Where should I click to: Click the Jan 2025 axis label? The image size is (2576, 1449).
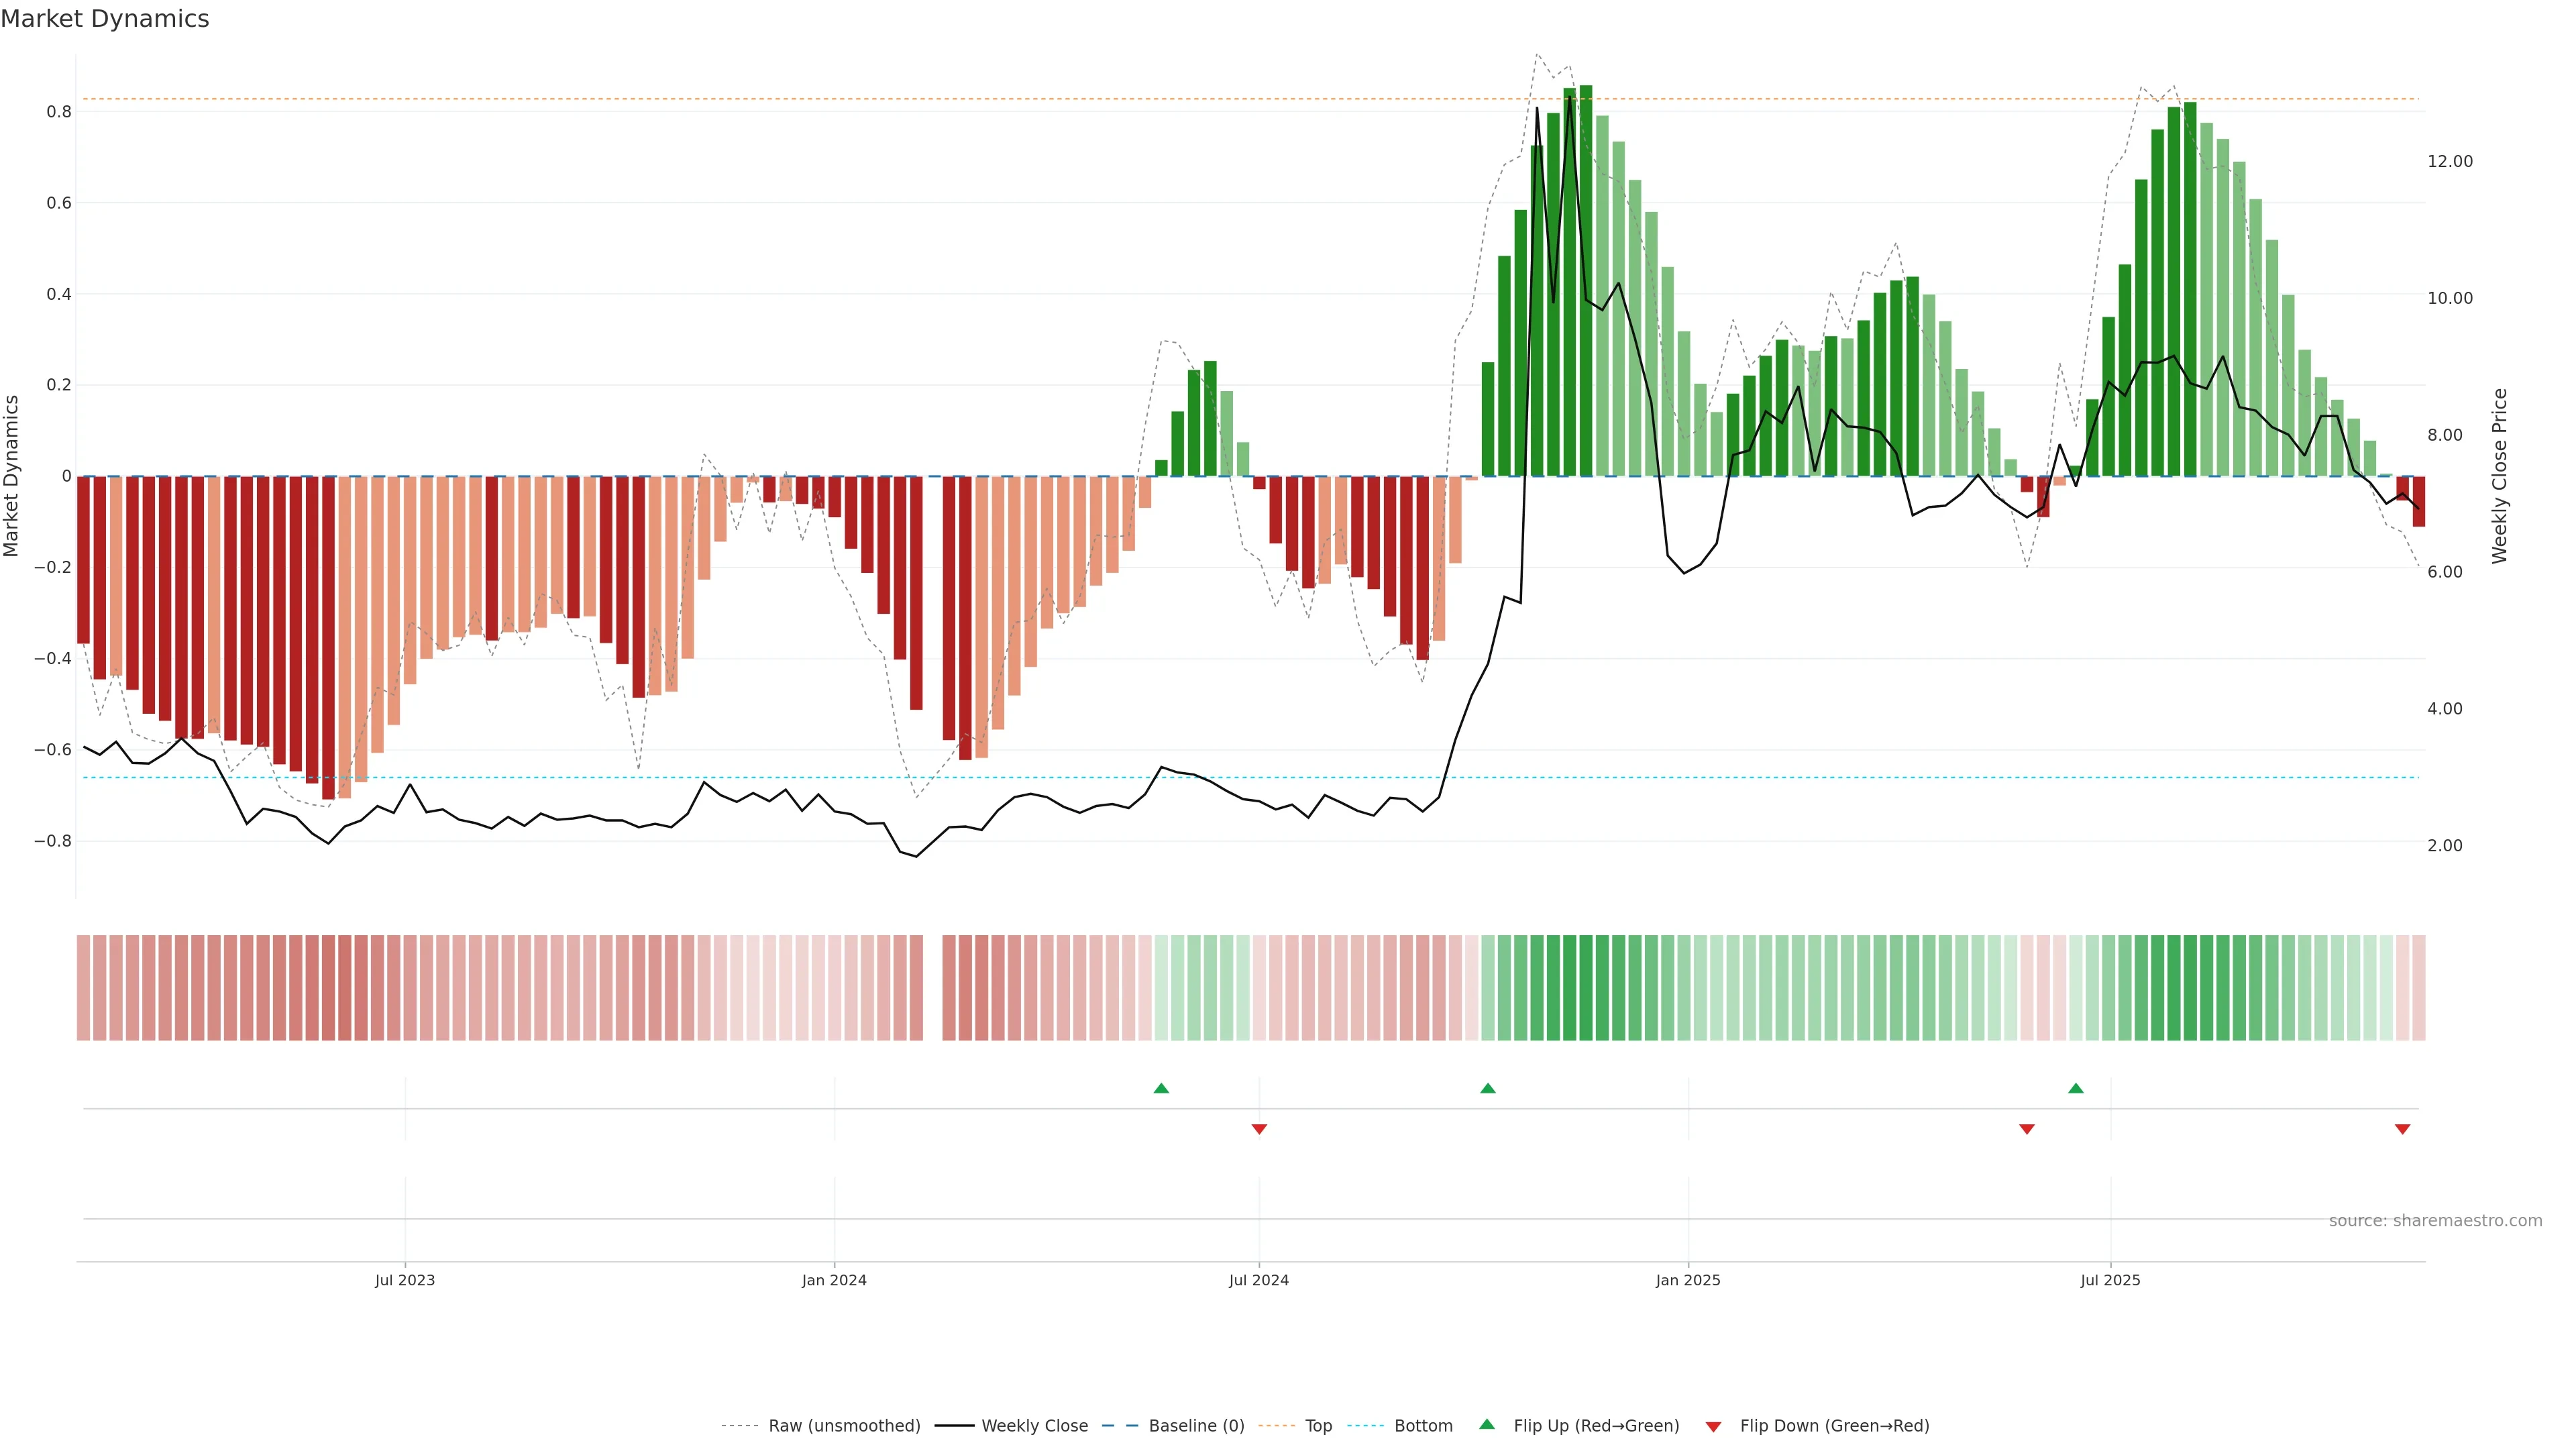[1688, 1280]
